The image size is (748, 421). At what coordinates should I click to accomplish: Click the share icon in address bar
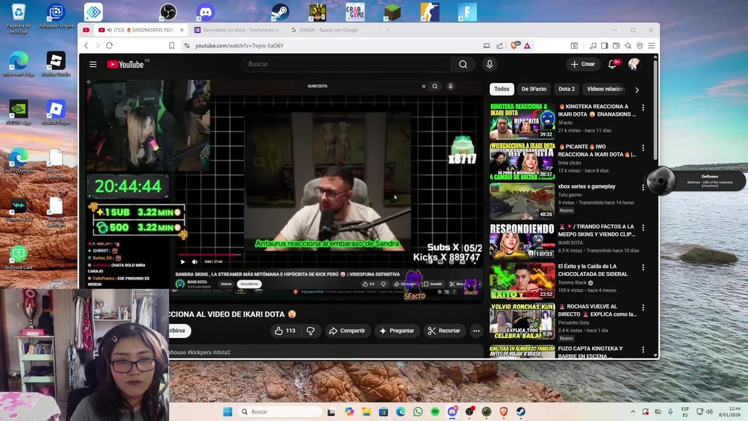[x=500, y=46]
